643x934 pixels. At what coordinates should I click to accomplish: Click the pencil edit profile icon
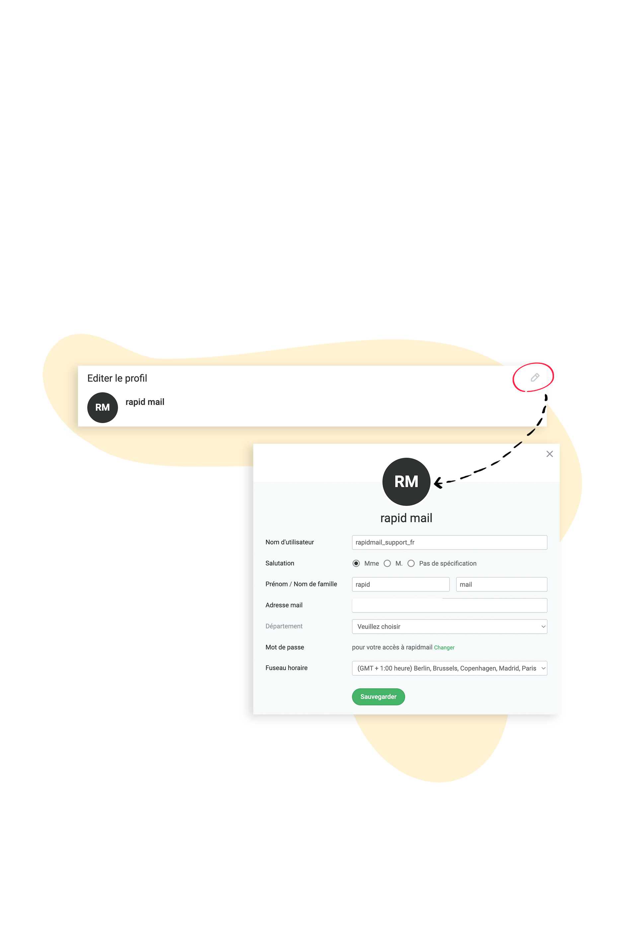click(535, 377)
